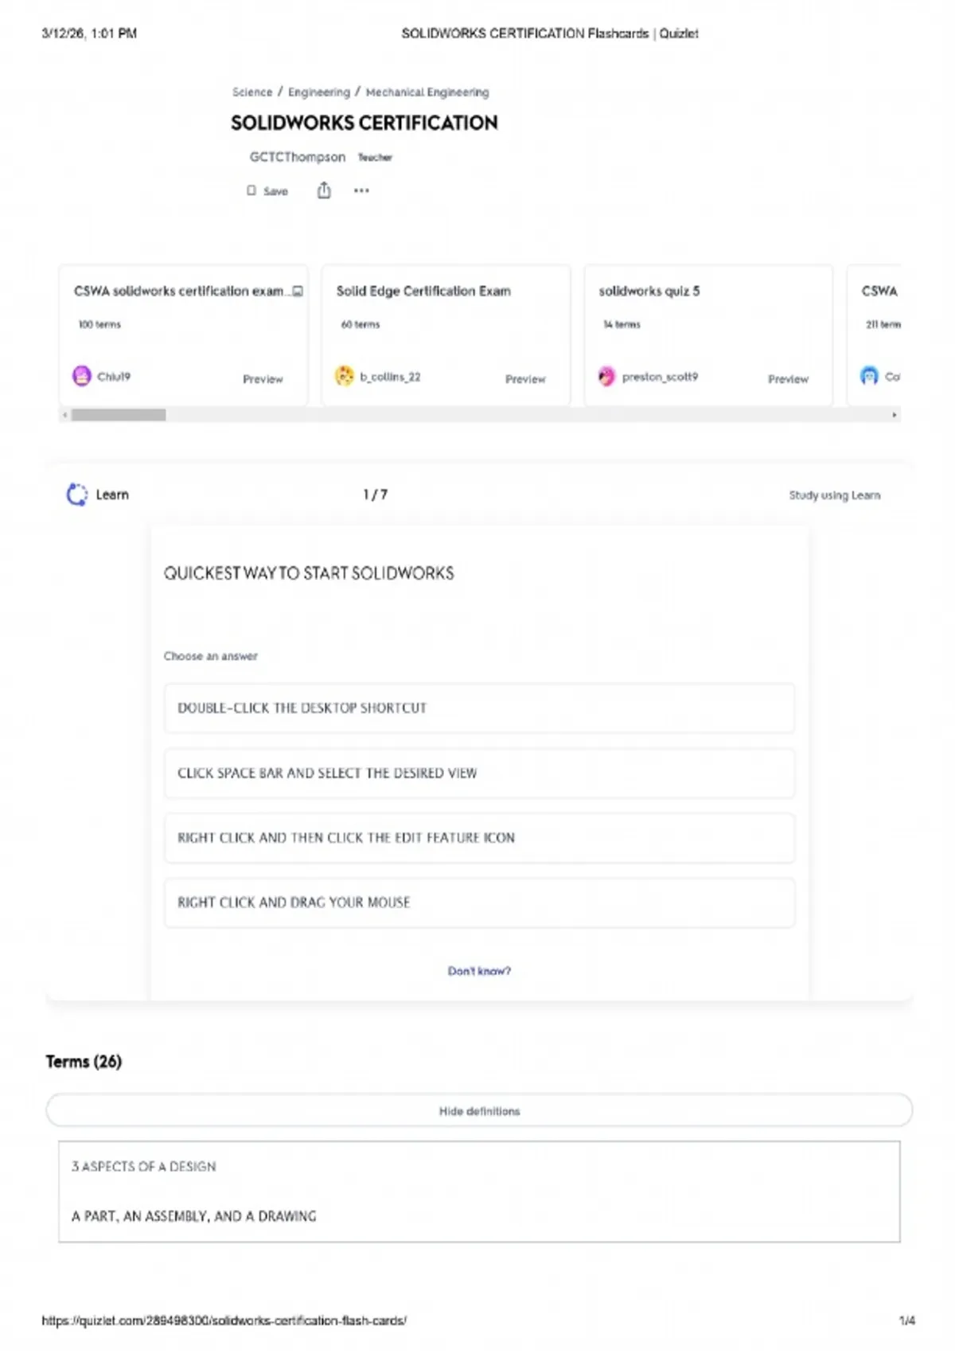
Task: Click the "Don't know?" link
Action: pyautogui.click(x=479, y=971)
